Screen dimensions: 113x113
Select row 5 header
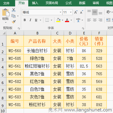point(3,74)
